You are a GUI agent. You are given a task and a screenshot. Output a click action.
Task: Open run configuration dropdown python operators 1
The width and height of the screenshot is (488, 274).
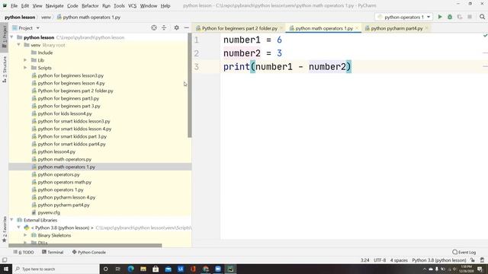tap(403, 17)
